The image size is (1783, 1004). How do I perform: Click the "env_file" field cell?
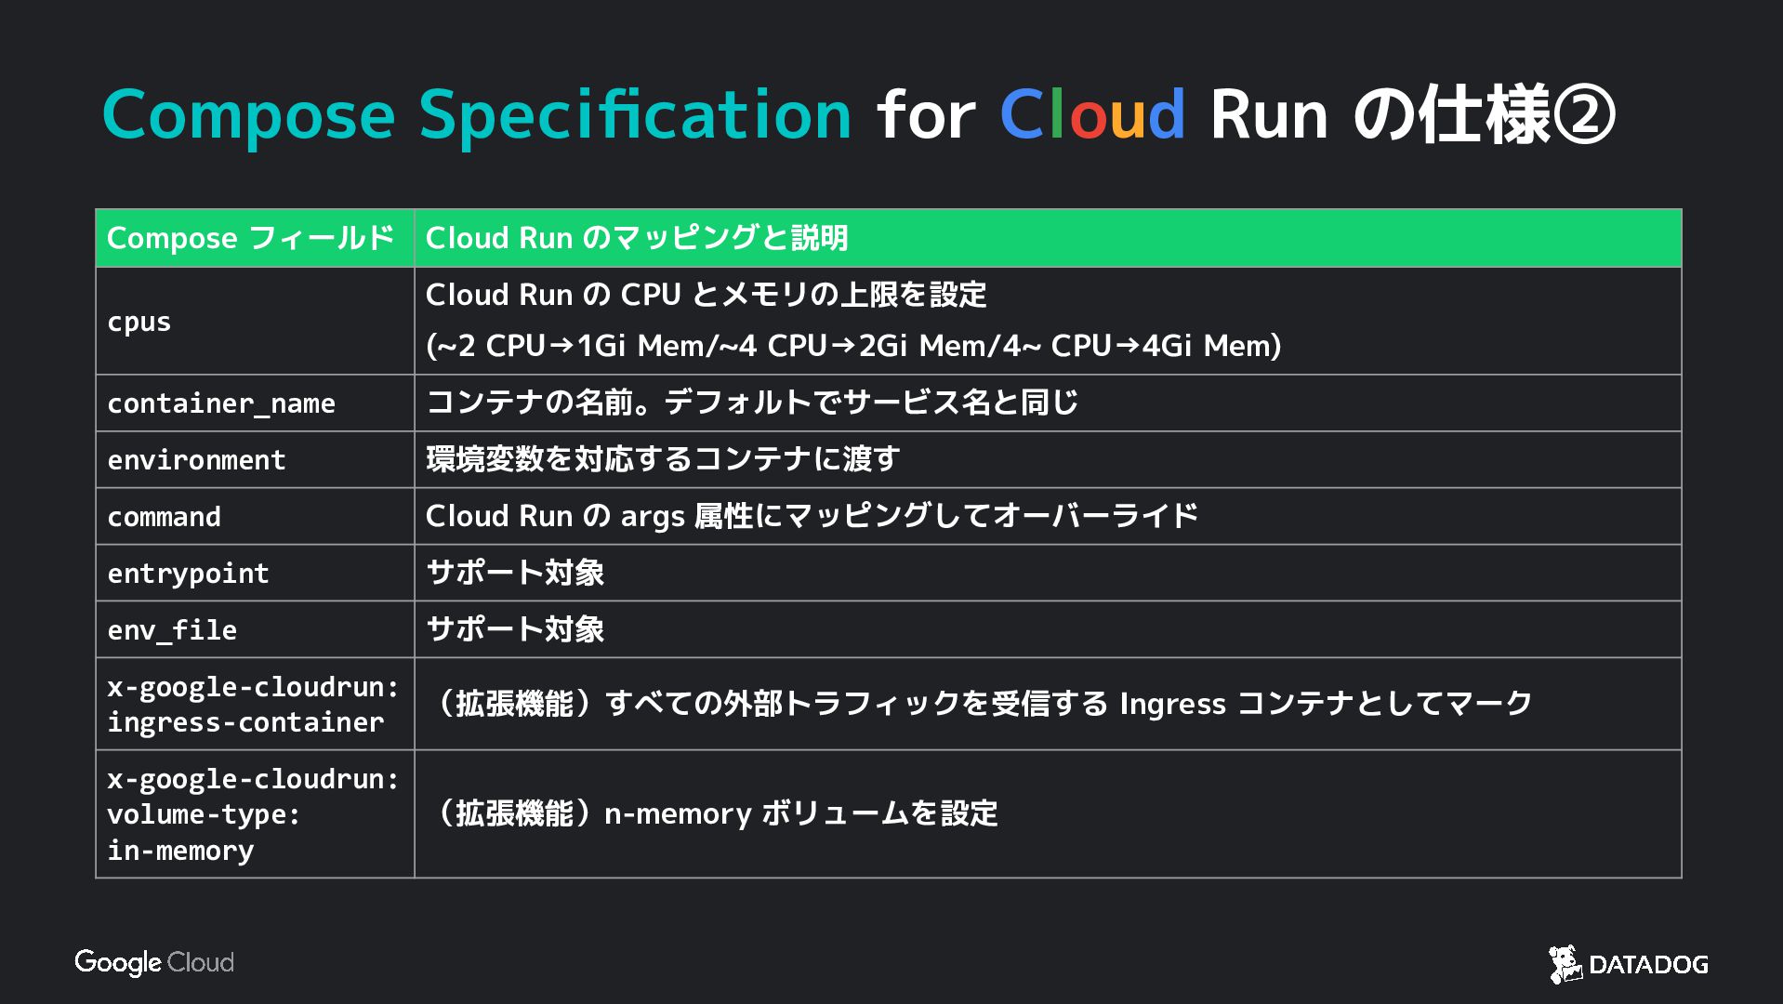pos(172,630)
